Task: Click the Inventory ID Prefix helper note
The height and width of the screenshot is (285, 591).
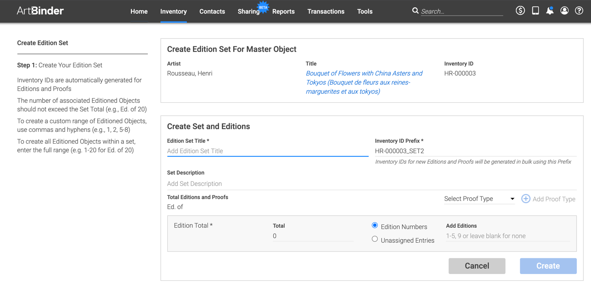Action: (x=473, y=162)
